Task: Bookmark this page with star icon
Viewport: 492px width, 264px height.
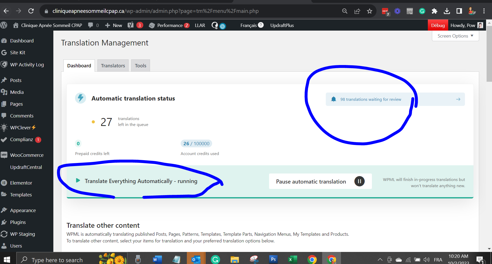Action: tap(370, 11)
